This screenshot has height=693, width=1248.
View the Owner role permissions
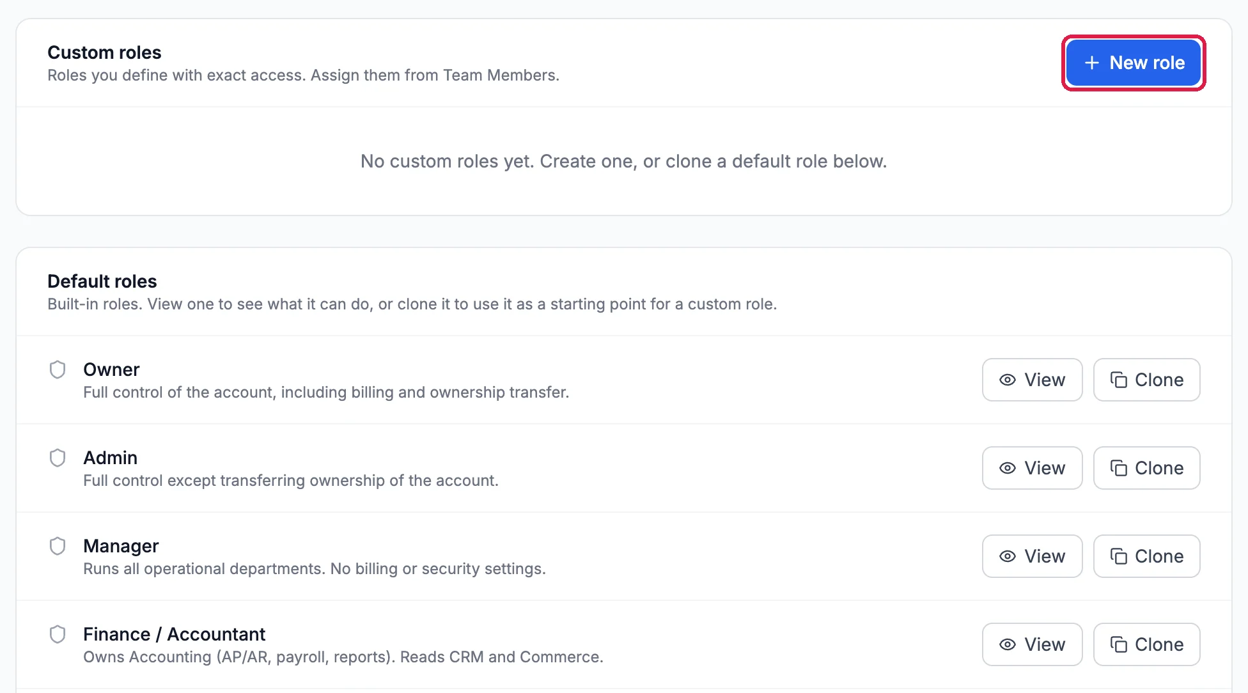click(1032, 380)
